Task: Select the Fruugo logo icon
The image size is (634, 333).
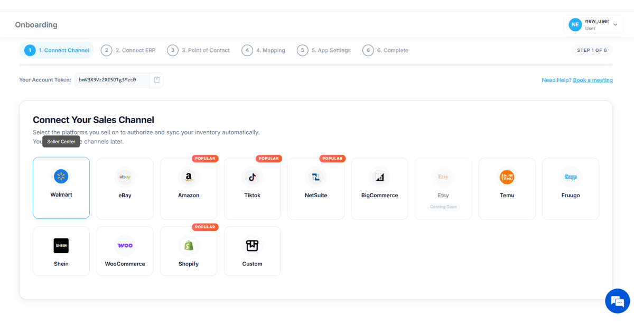Action: point(571,177)
